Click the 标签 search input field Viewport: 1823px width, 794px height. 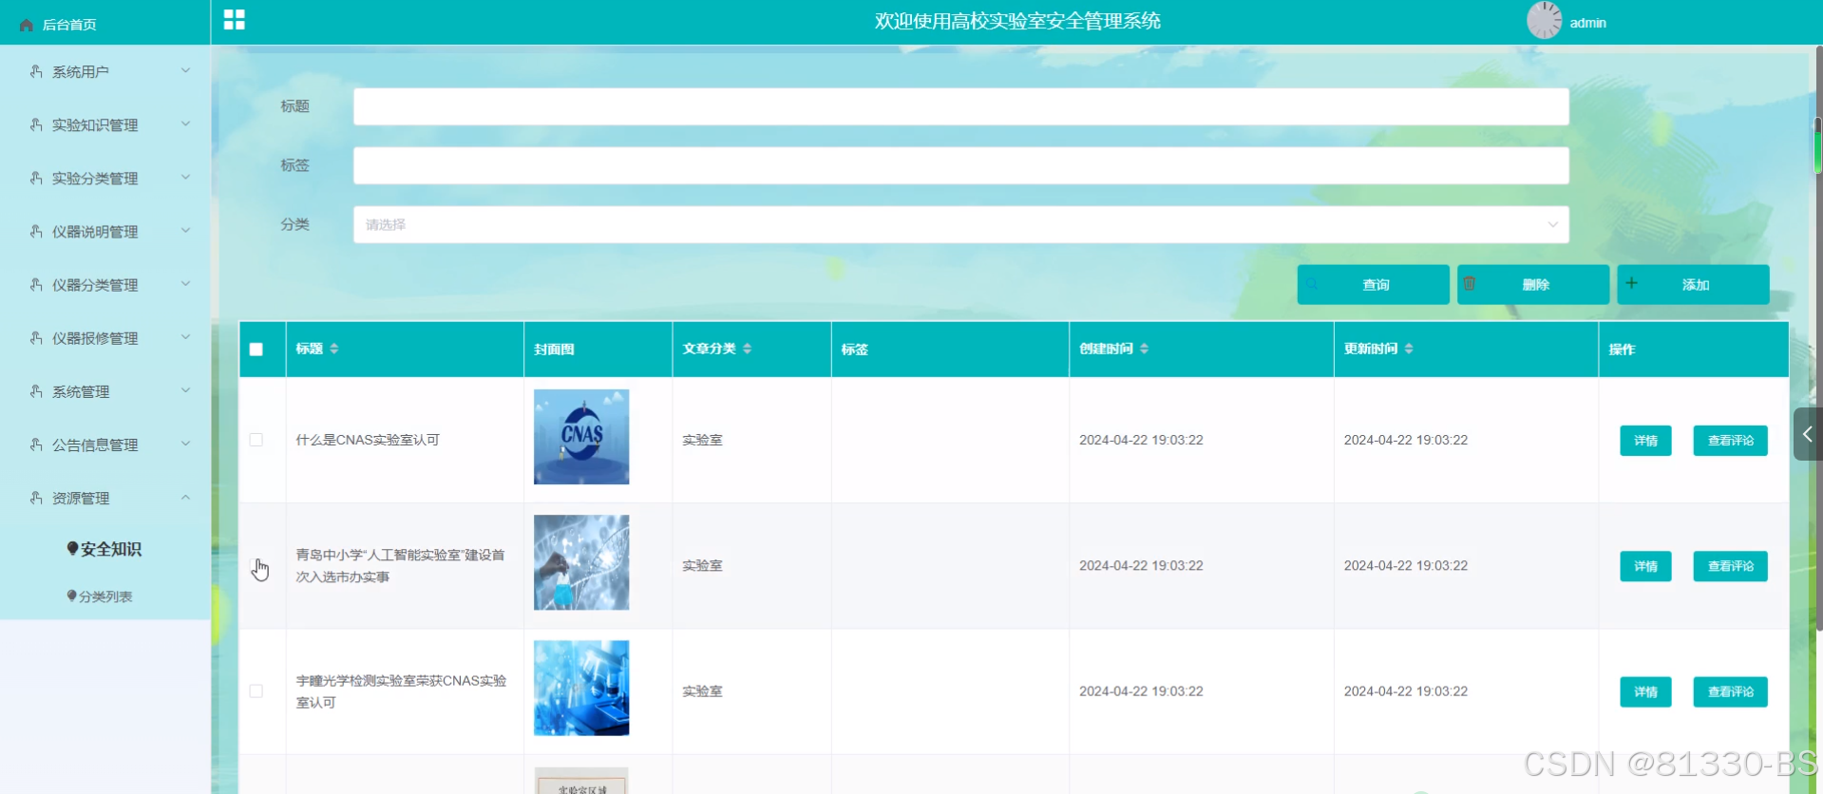click(x=960, y=165)
